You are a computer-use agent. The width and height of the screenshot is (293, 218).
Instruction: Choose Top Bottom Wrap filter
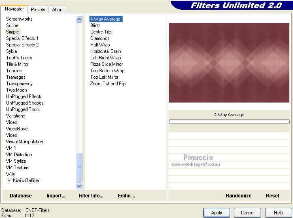pos(107,71)
